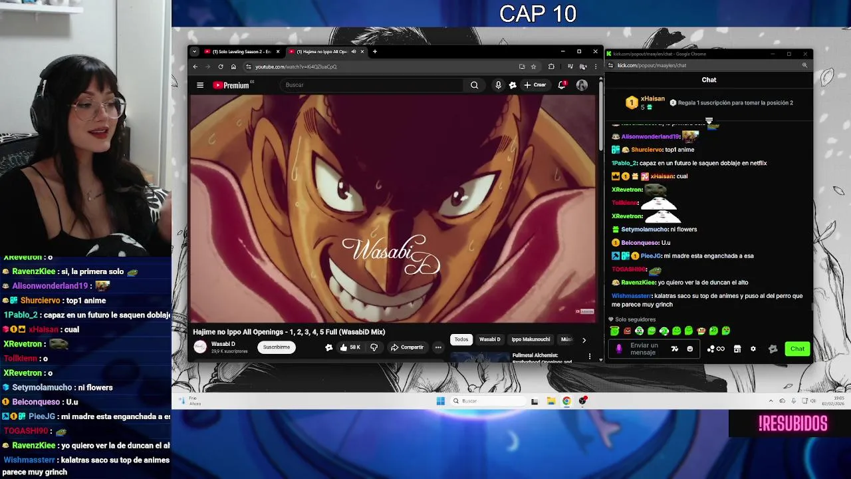851x479 pixels.
Task: Bookmark this page with the star icon
Action: pyautogui.click(x=533, y=67)
